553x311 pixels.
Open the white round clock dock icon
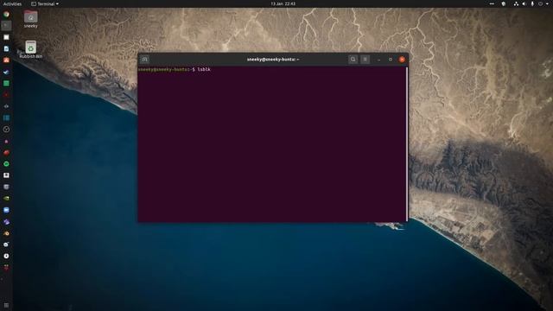coord(6,256)
